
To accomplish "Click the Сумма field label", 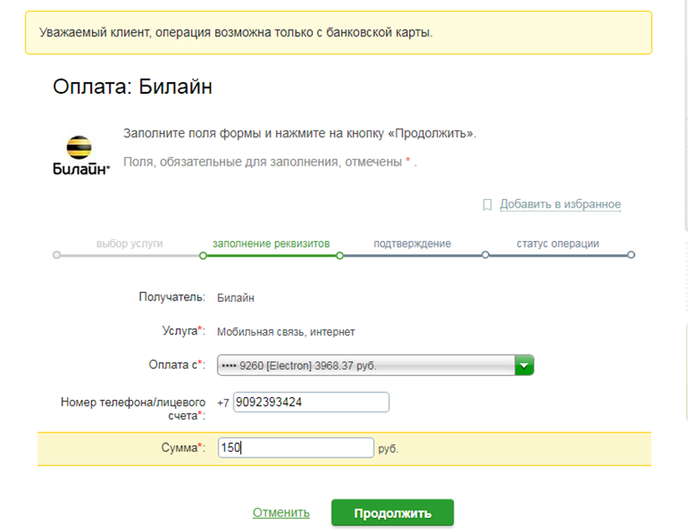I will coord(183,448).
